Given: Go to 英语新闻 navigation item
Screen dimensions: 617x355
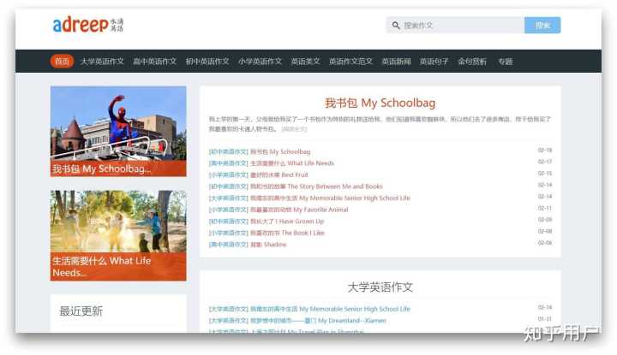Looking at the screenshot, I should click(x=396, y=62).
